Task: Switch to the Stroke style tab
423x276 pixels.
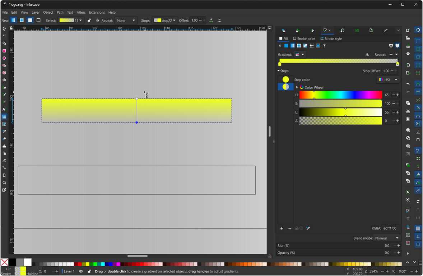Action: click(x=331, y=38)
